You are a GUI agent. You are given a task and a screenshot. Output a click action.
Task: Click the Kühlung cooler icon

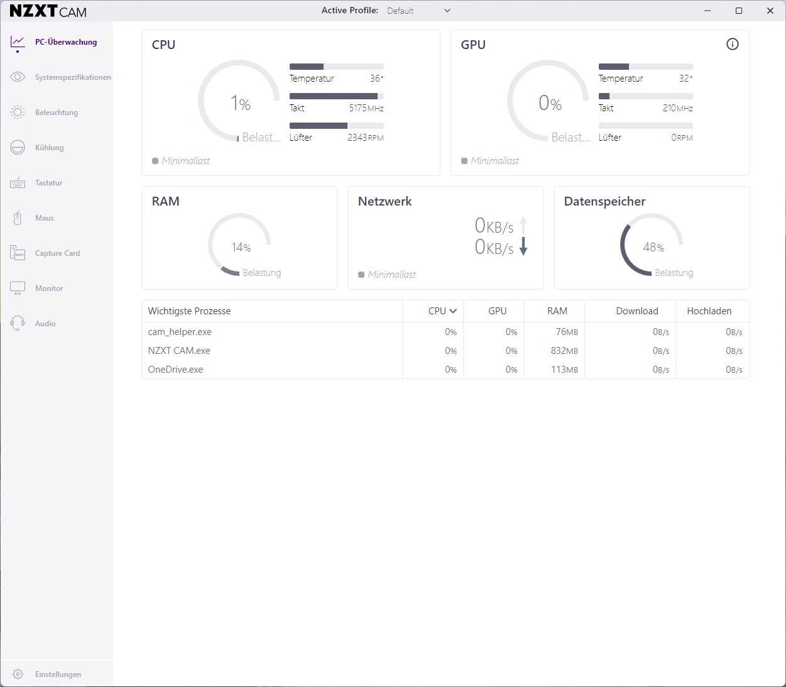(18, 148)
